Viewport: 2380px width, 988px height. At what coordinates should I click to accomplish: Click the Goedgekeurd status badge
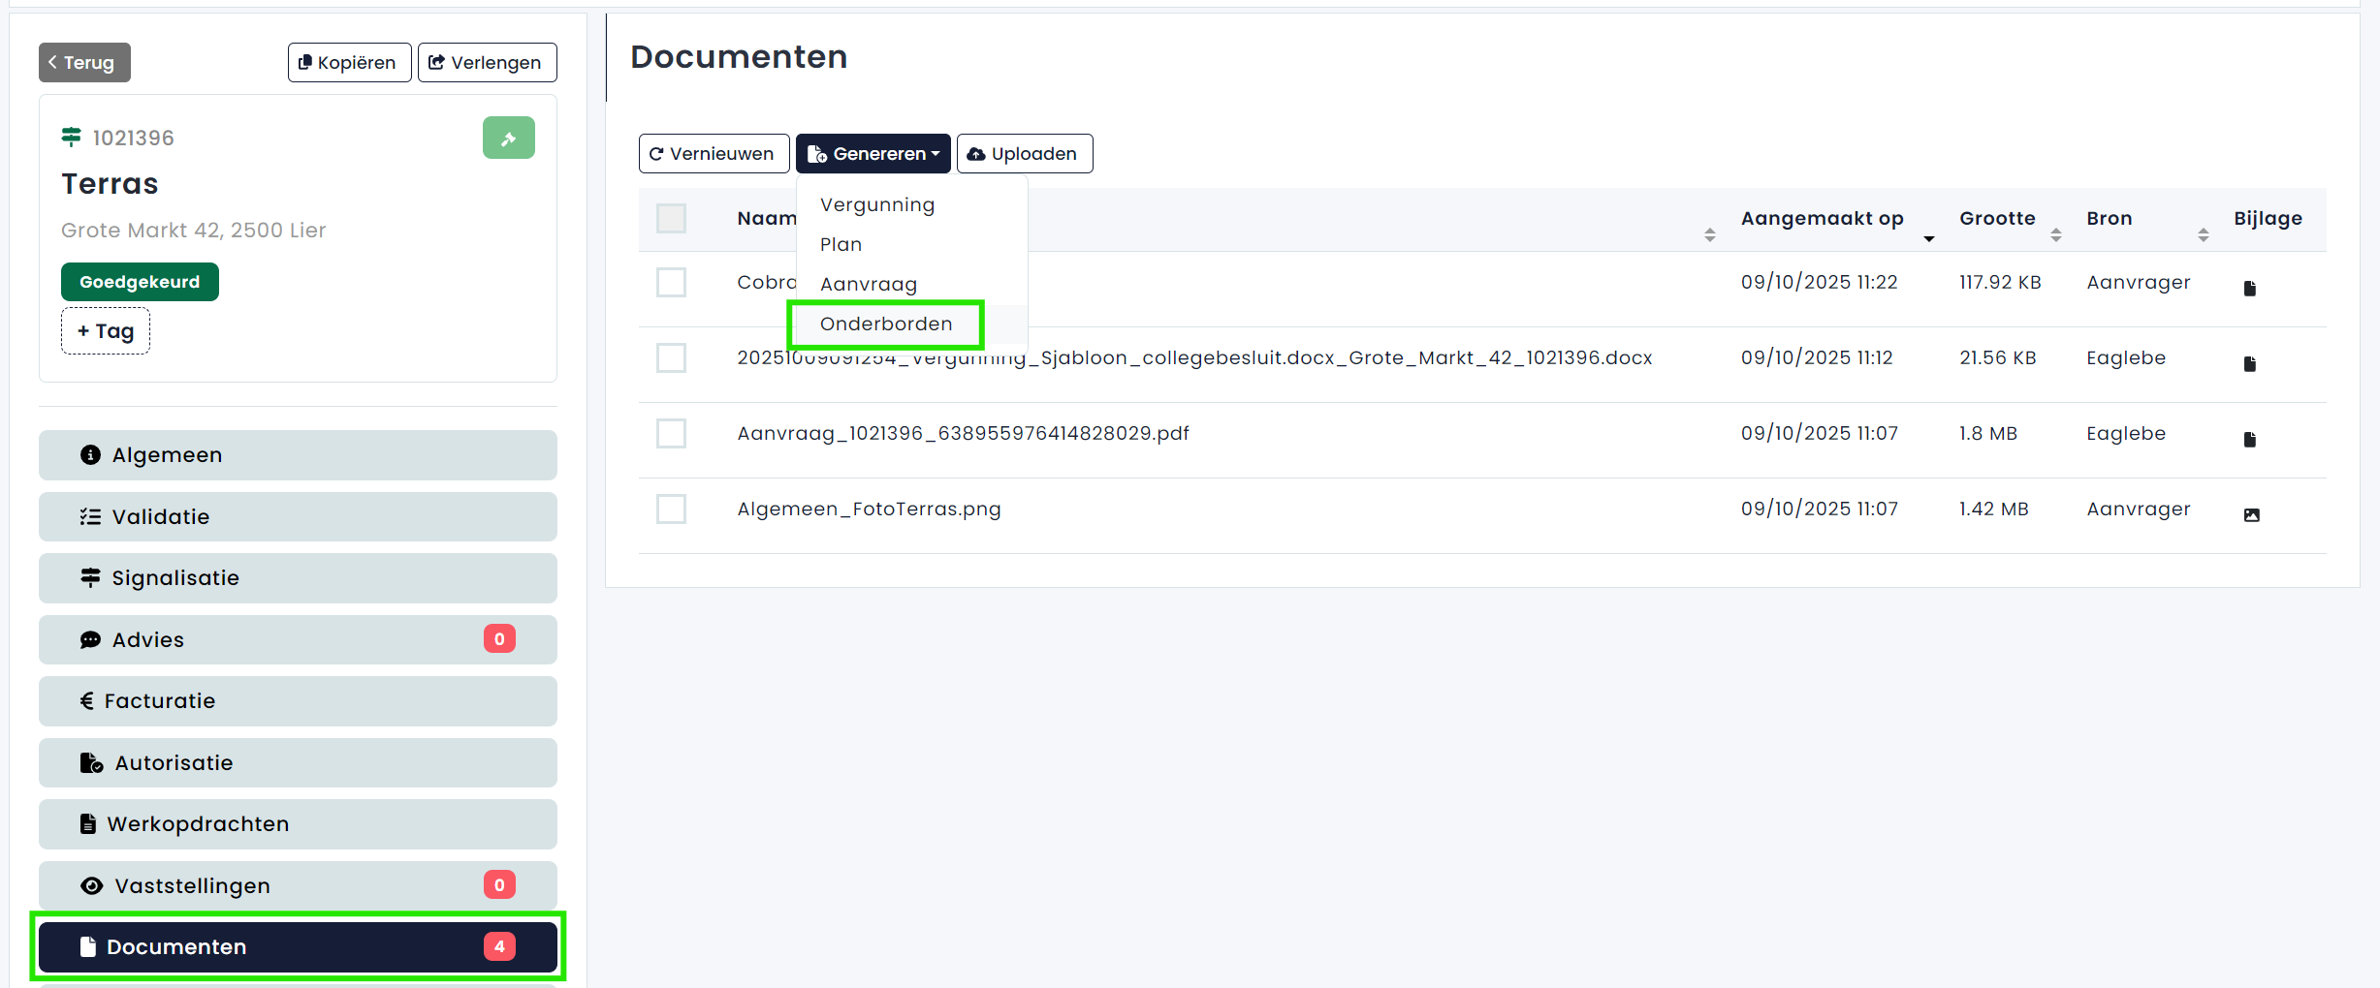click(x=140, y=282)
